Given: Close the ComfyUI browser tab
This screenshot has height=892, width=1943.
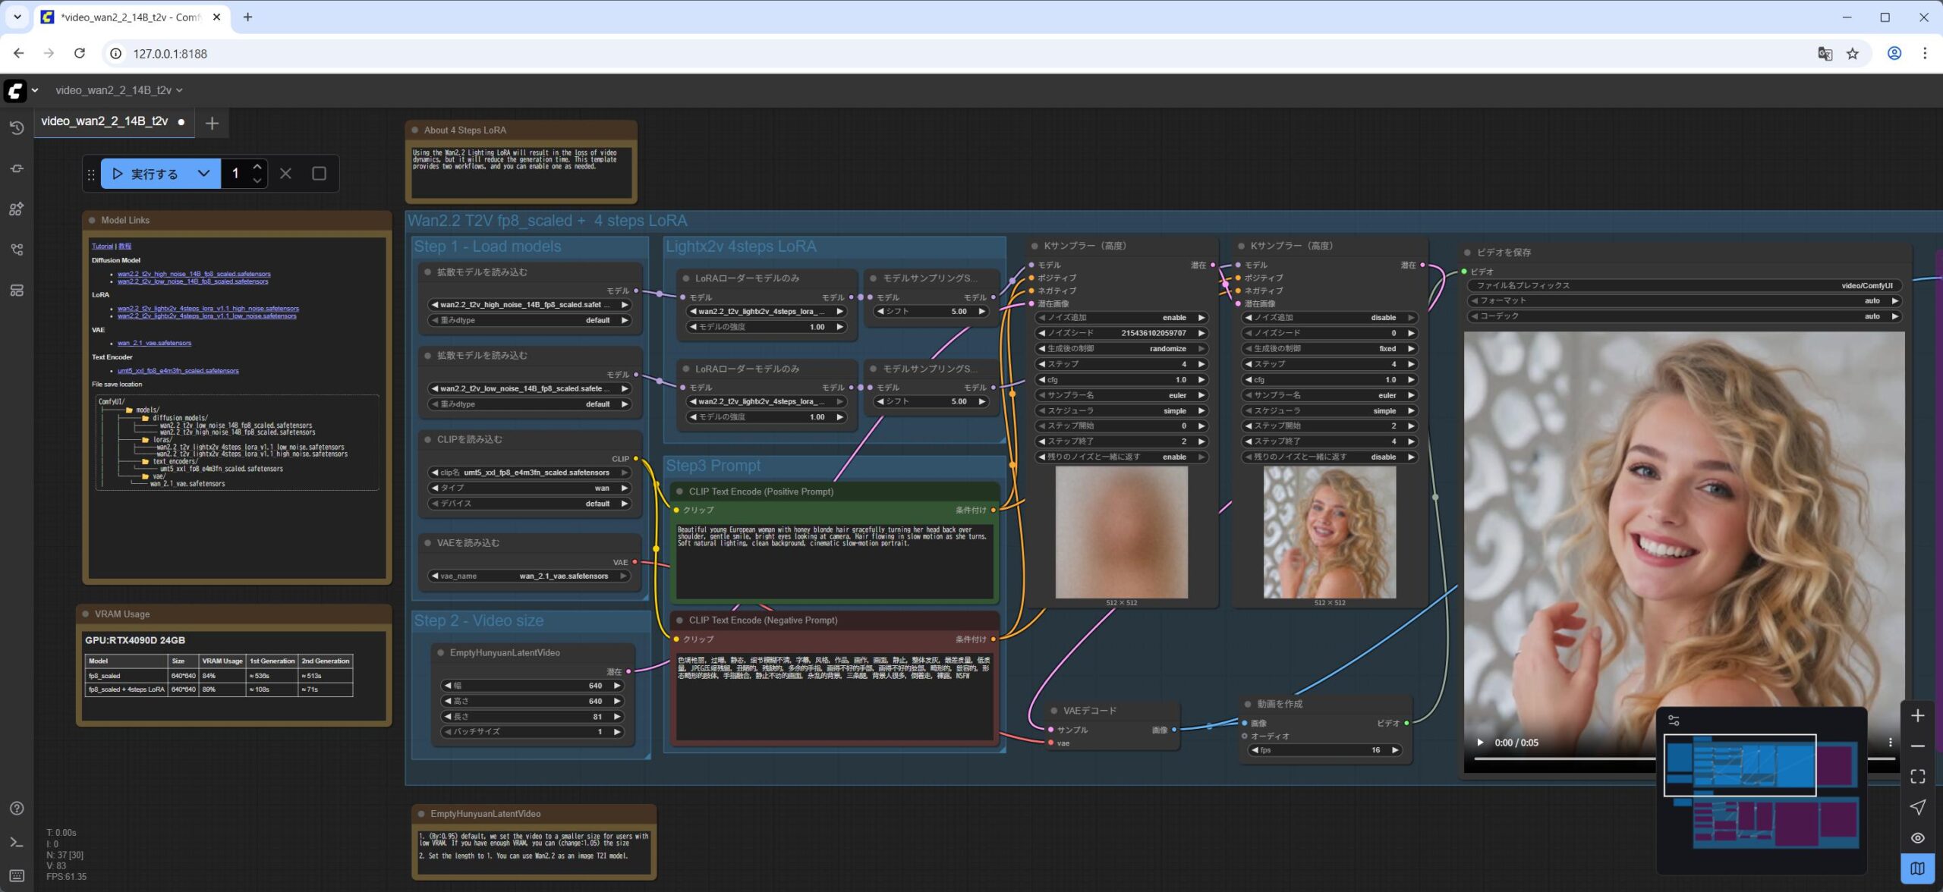Looking at the screenshot, I should coord(216,17).
